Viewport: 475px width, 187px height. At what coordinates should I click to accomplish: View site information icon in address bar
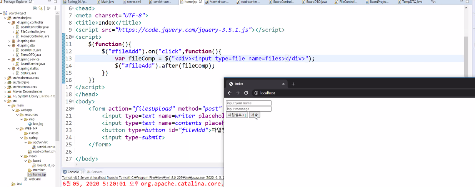(x=256, y=93)
